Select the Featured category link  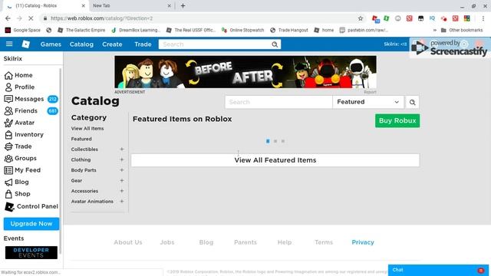[81, 139]
